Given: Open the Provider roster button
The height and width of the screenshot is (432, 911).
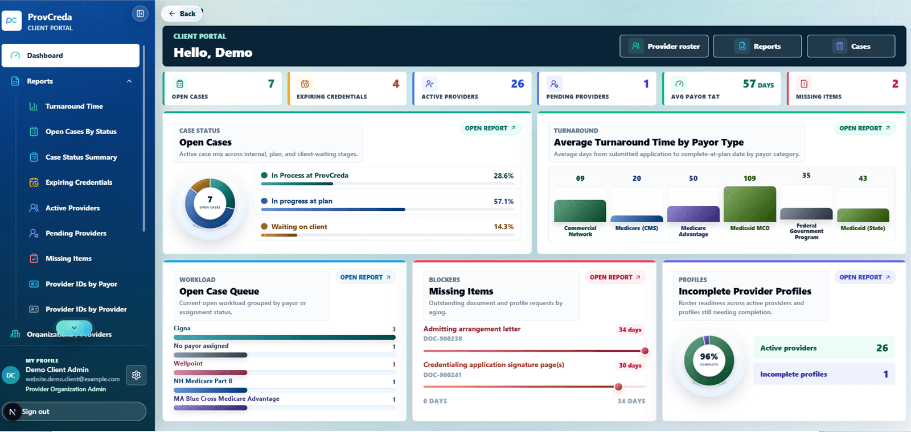Looking at the screenshot, I should click(x=664, y=46).
